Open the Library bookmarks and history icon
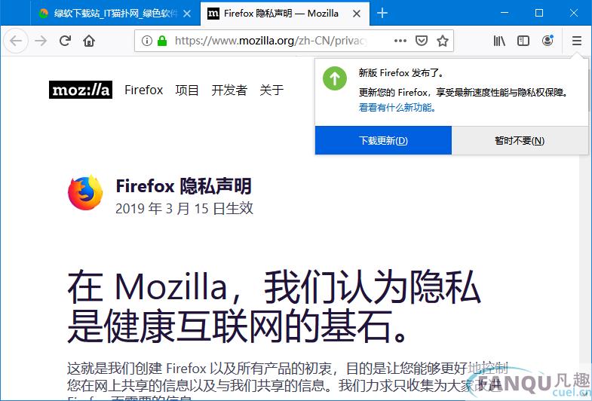This screenshot has width=592, height=401. (499, 41)
